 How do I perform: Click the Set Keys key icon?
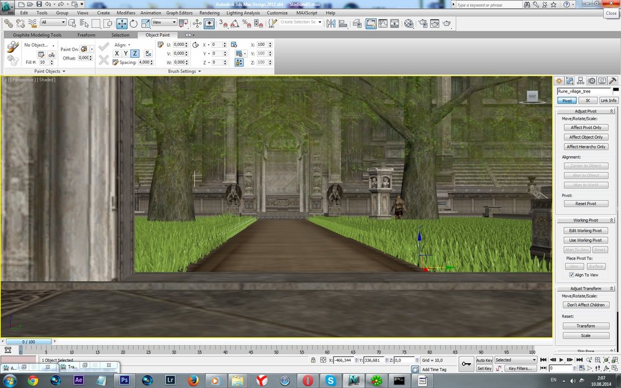466,363
